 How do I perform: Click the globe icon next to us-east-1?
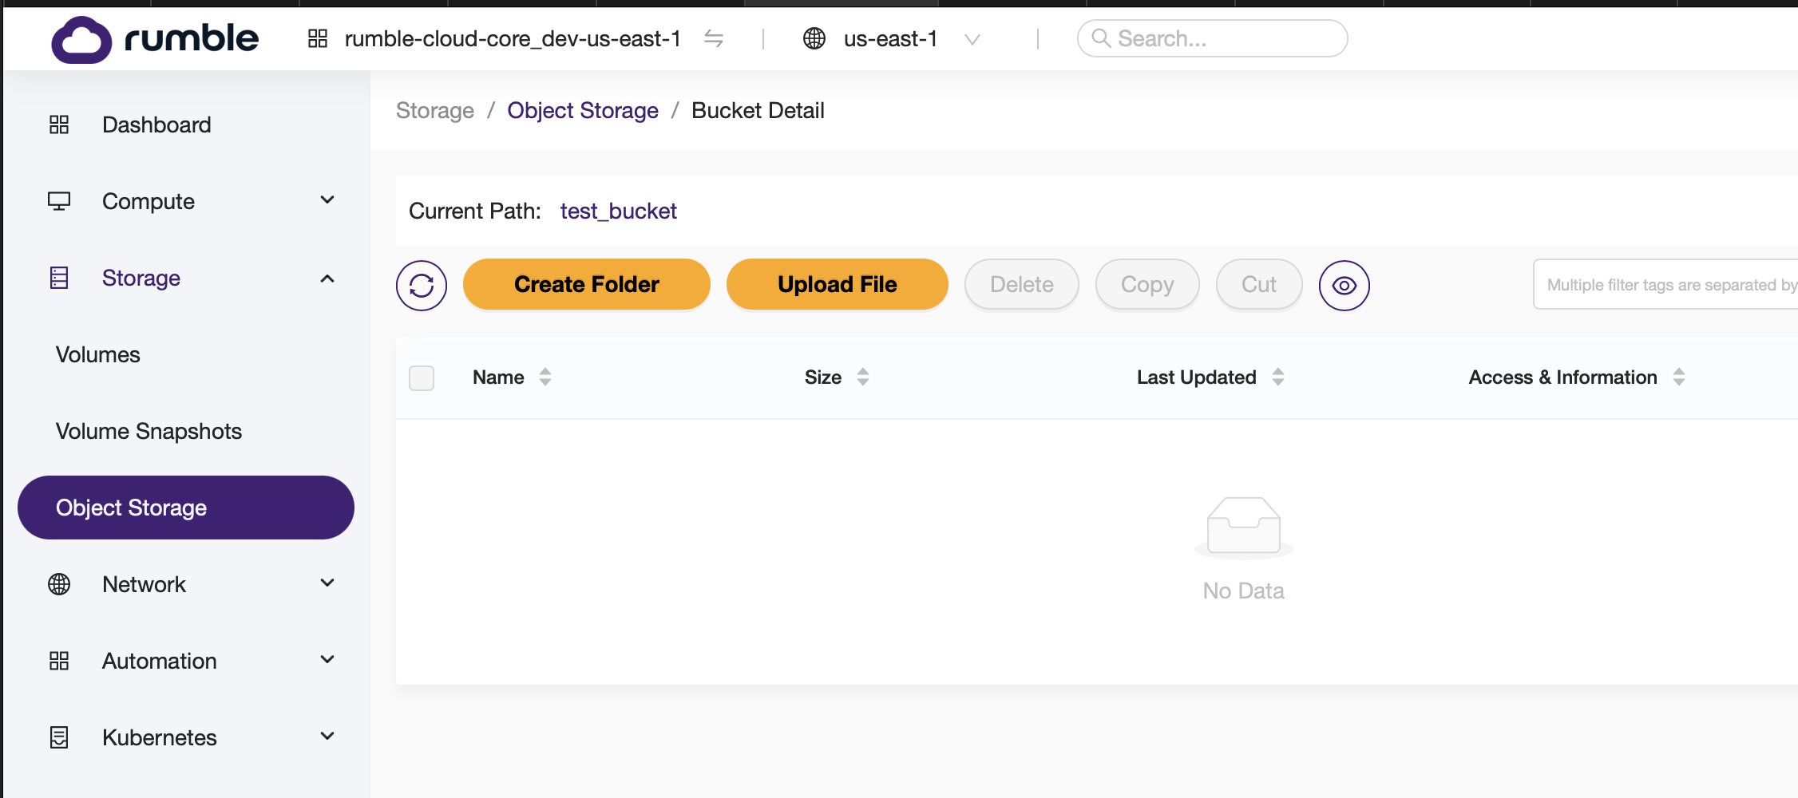click(x=814, y=38)
